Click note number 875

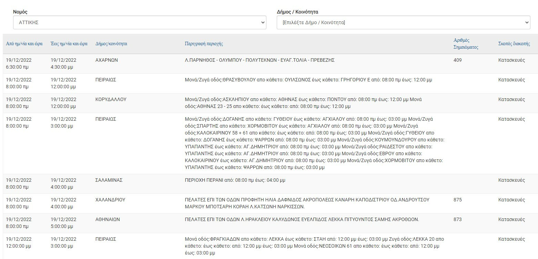[x=457, y=200]
